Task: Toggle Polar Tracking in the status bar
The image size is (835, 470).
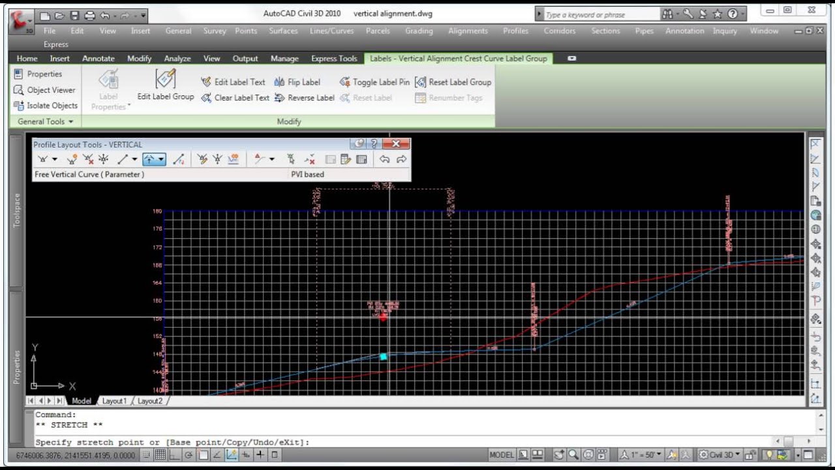Action: click(x=188, y=455)
